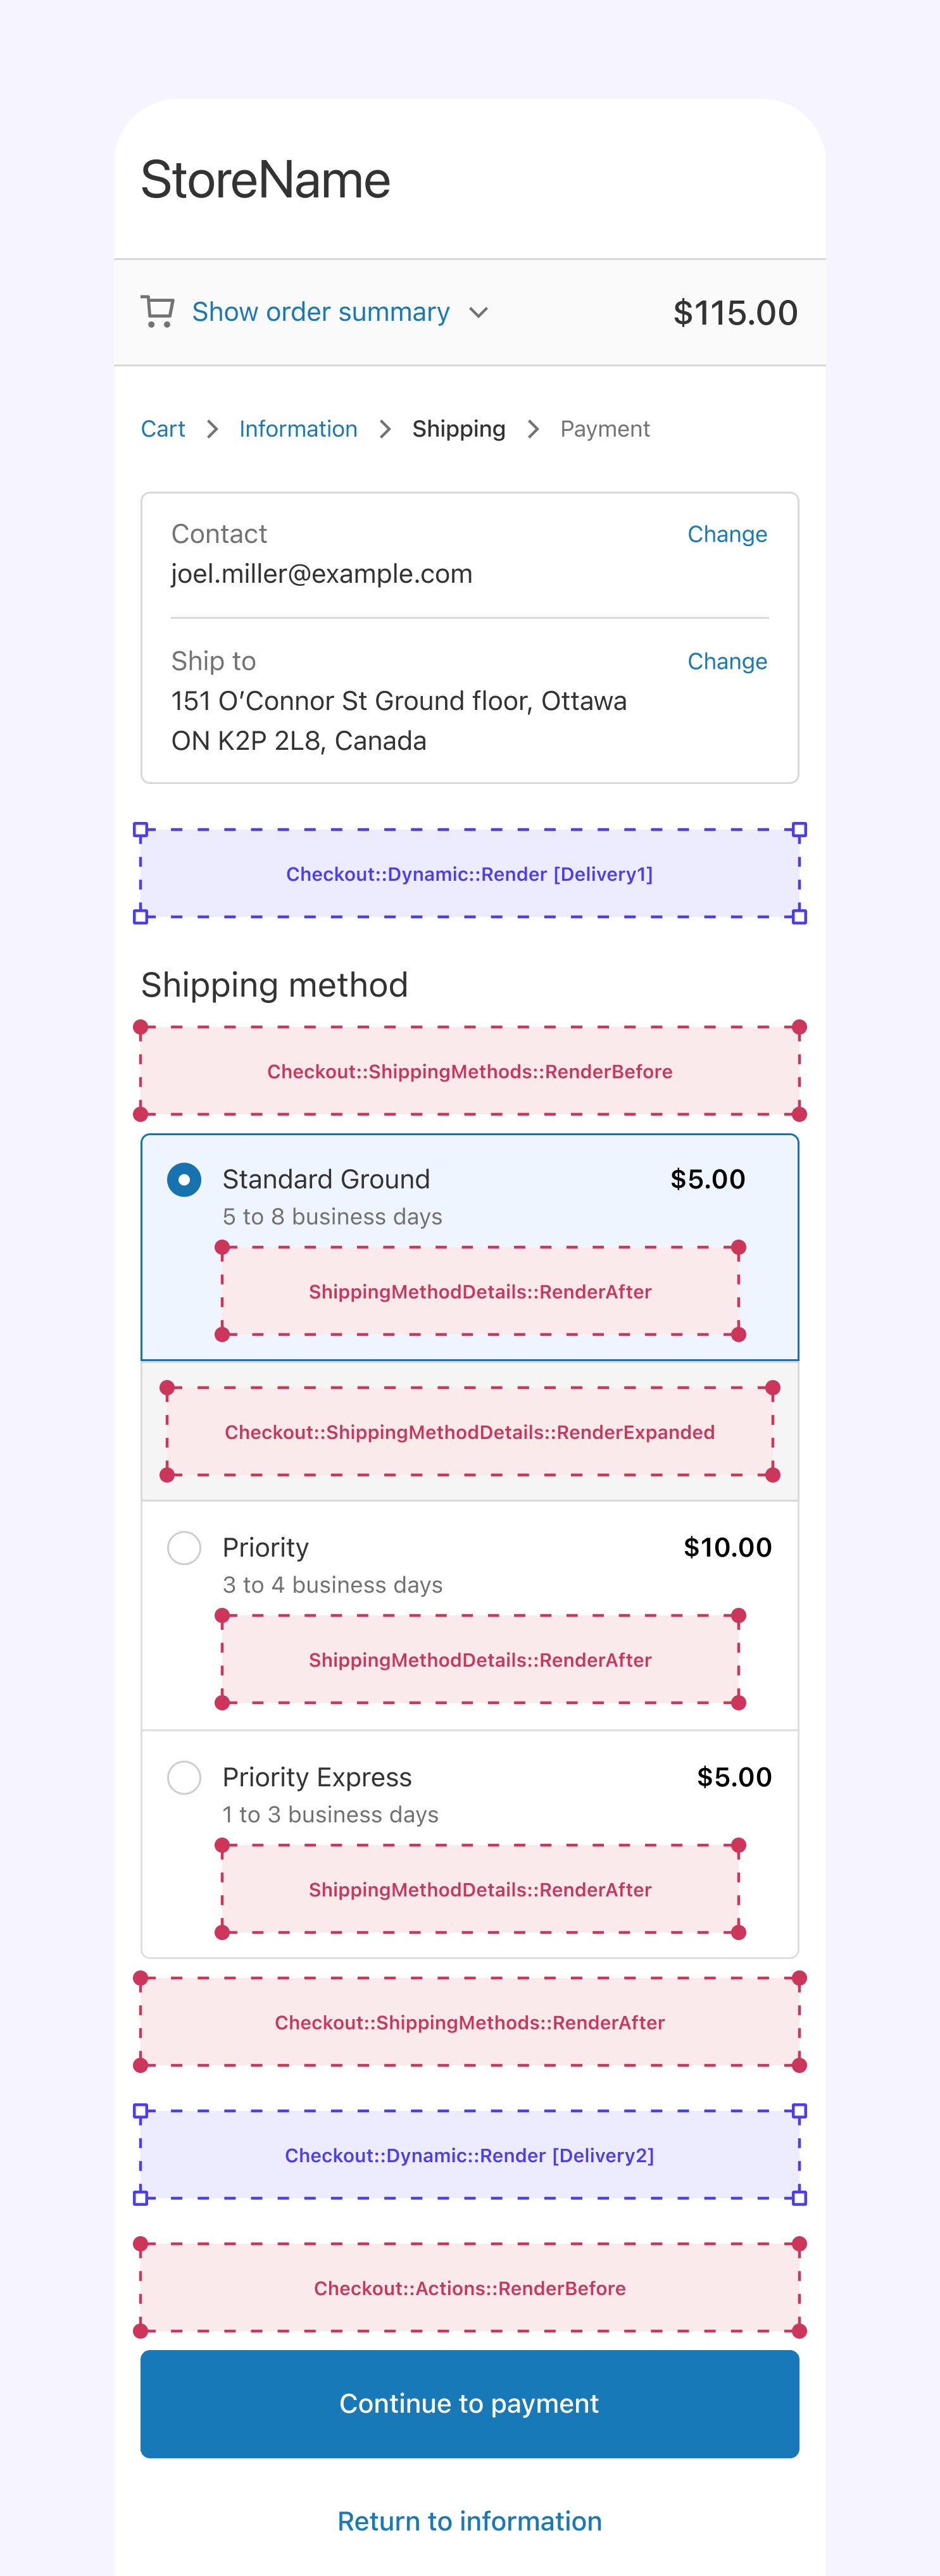The height and width of the screenshot is (2576, 940).
Task: Choose Priority Express shipping radio
Action: (184, 1778)
